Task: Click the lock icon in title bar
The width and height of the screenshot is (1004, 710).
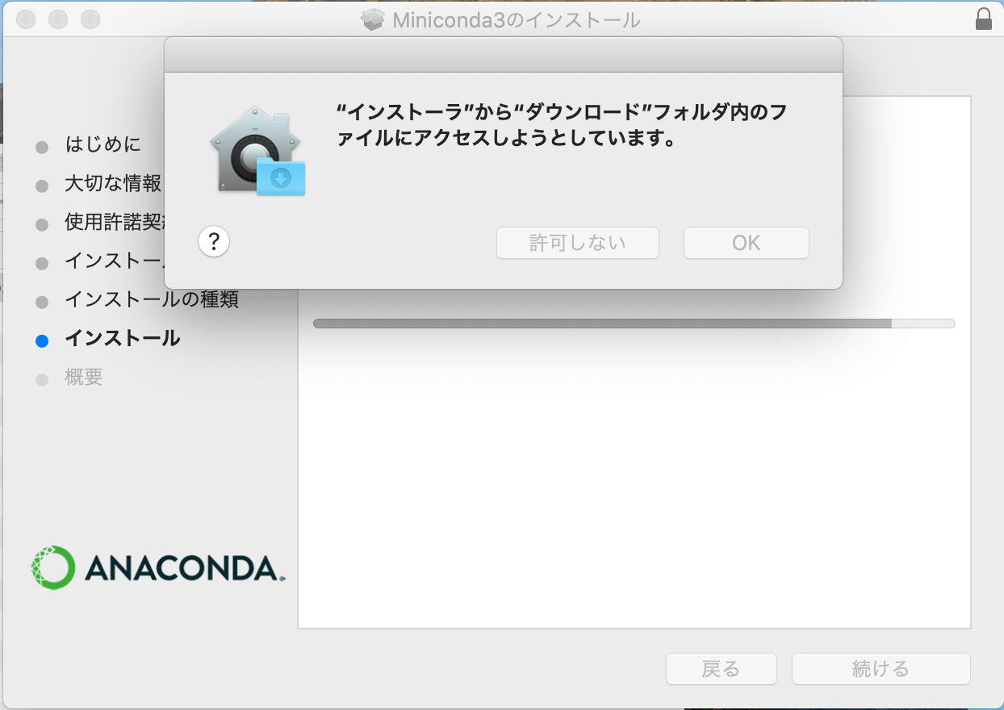Action: (x=984, y=19)
